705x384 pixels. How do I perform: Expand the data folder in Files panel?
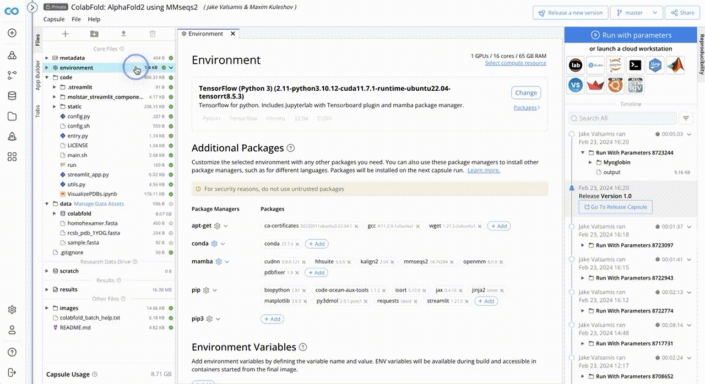click(x=47, y=204)
